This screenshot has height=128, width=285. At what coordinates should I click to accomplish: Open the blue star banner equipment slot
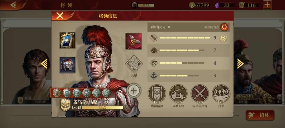[x=67, y=40]
